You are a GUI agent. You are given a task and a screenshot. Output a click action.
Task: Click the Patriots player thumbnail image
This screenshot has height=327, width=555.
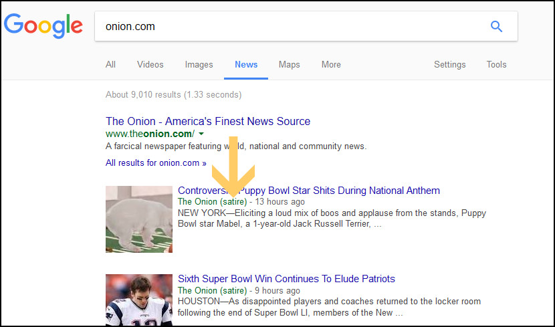point(139,300)
